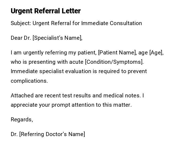Click Dr. in the signature line
Image resolution: width=187 pixels, height=151 pixels.
pos(14,134)
